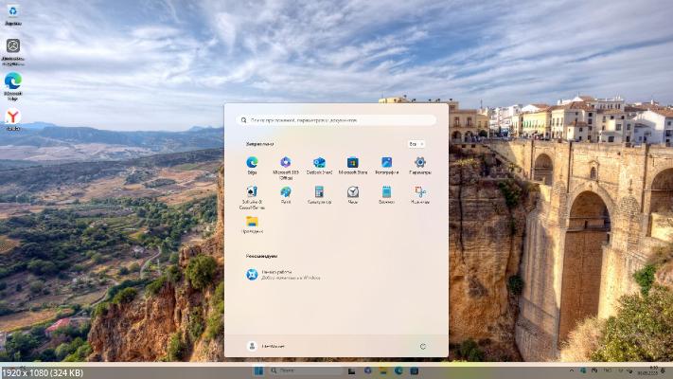The height and width of the screenshot is (379, 673).
Task: Launch the Calculator app
Action: point(319,192)
